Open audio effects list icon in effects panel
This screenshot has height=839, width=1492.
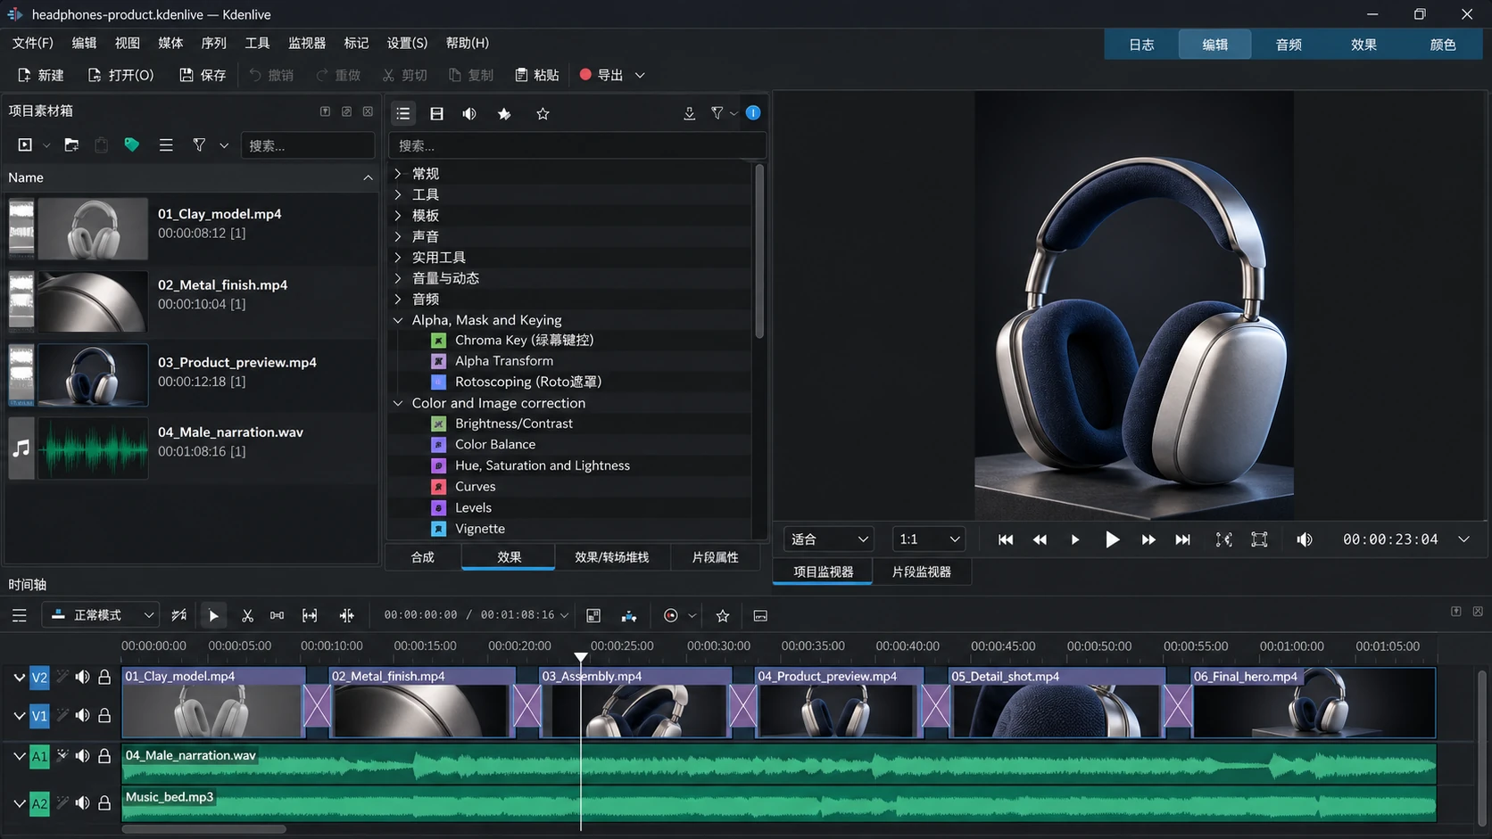point(469,113)
